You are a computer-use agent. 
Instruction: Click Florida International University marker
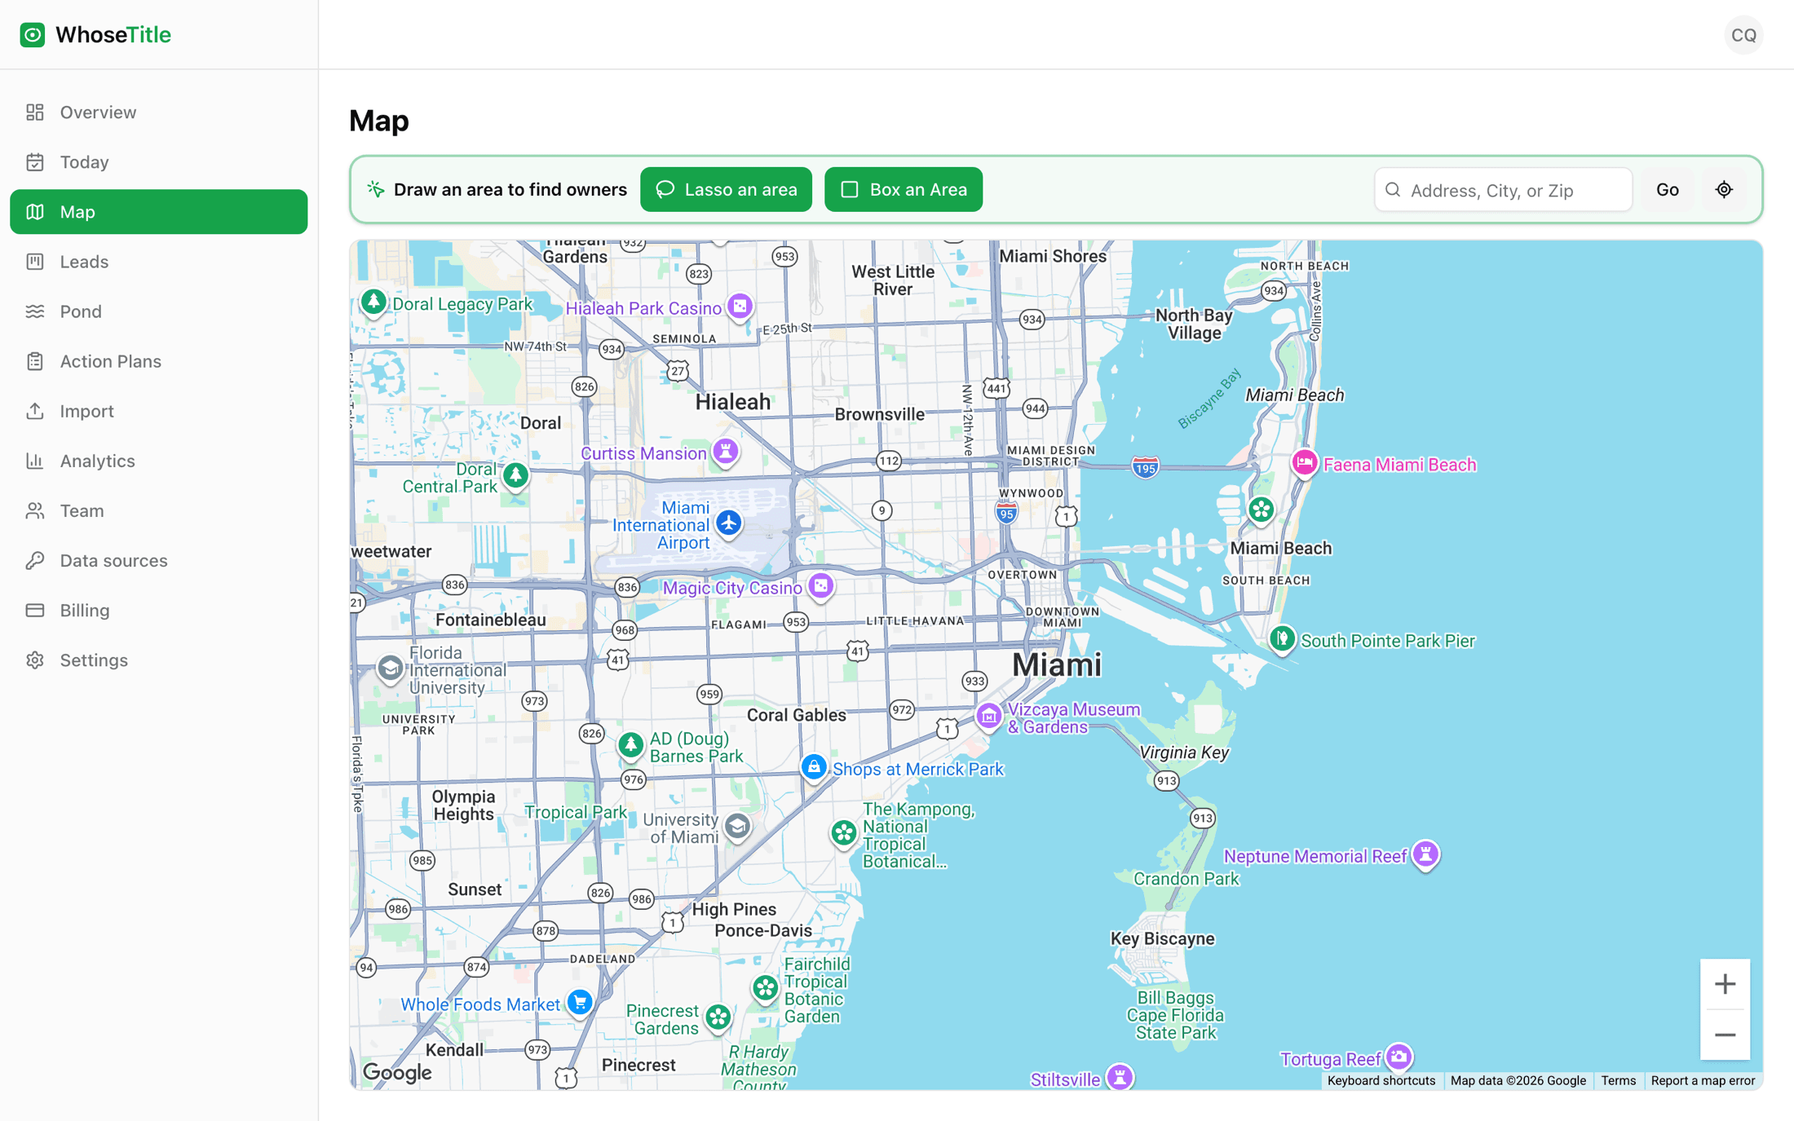tap(390, 669)
